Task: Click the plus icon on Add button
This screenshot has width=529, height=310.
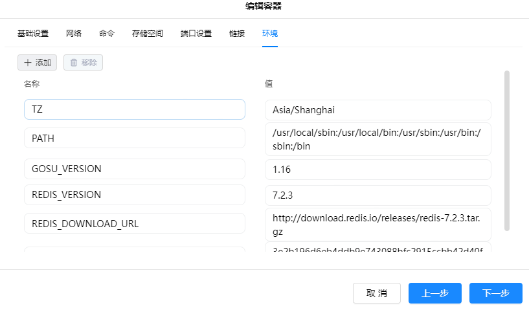Action: click(x=28, y=63)
